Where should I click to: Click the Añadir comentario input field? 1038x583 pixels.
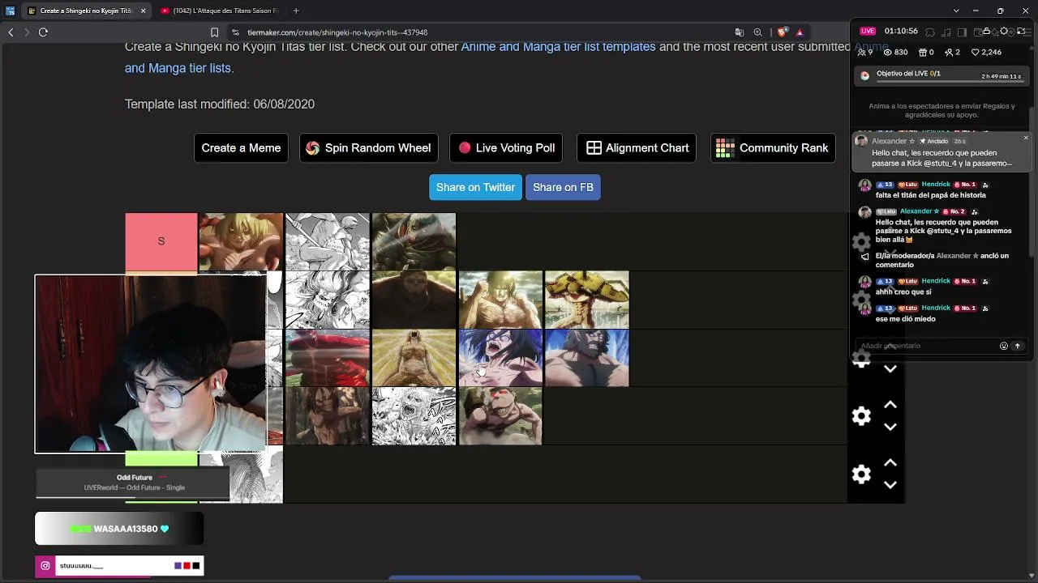coord(928,346)
